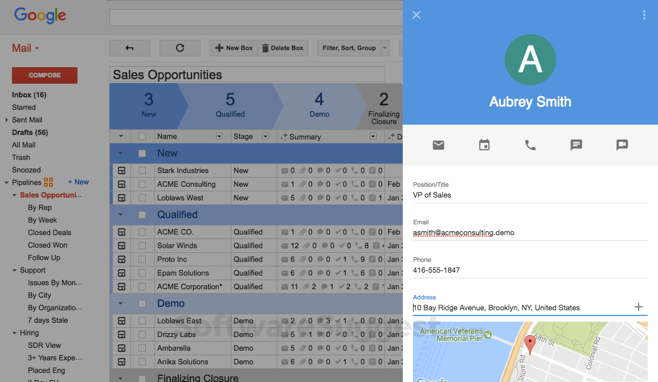Check the Stark Industries row checkbox
This screenshot has height=382, width=658.
[x=142, y=170]
